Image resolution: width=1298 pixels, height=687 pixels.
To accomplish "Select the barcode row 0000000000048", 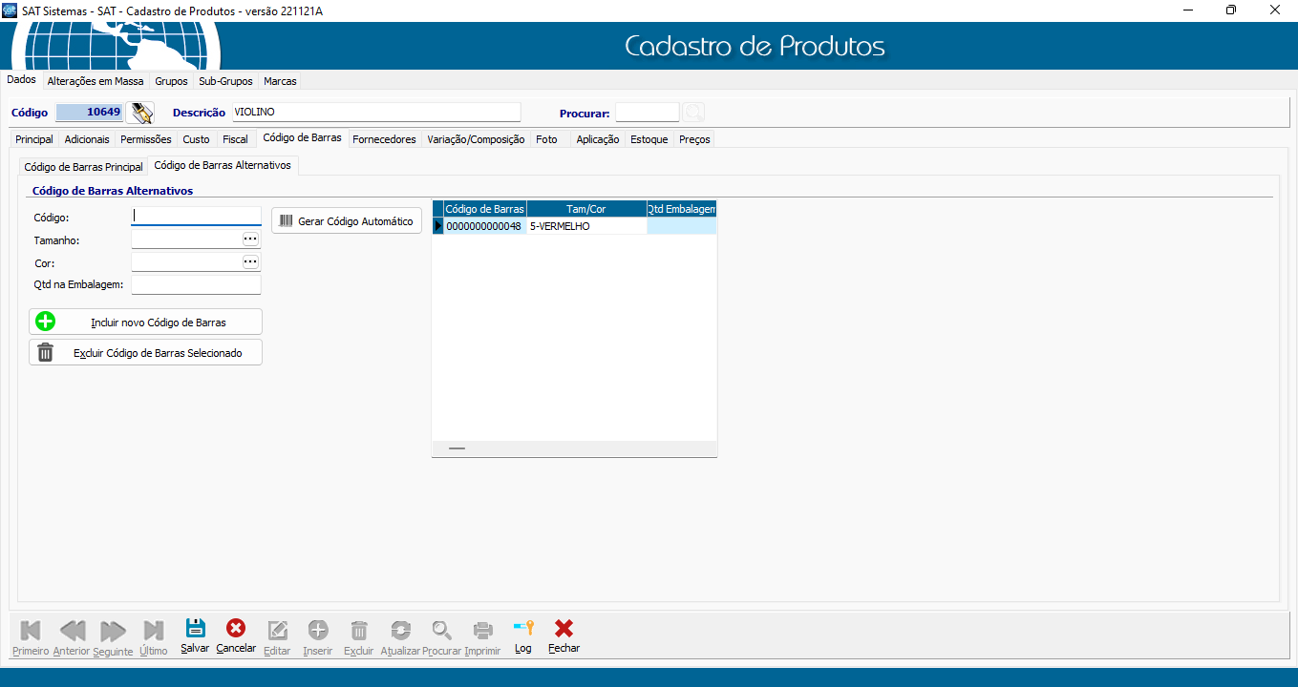I will click(484, 227).
